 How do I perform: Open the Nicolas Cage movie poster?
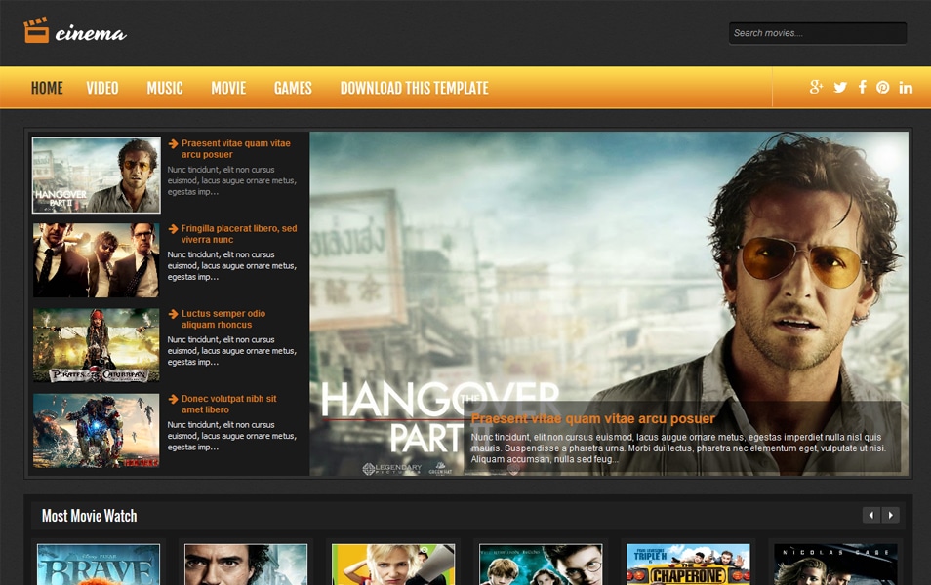pyautogui.click(x=835, y=565)
